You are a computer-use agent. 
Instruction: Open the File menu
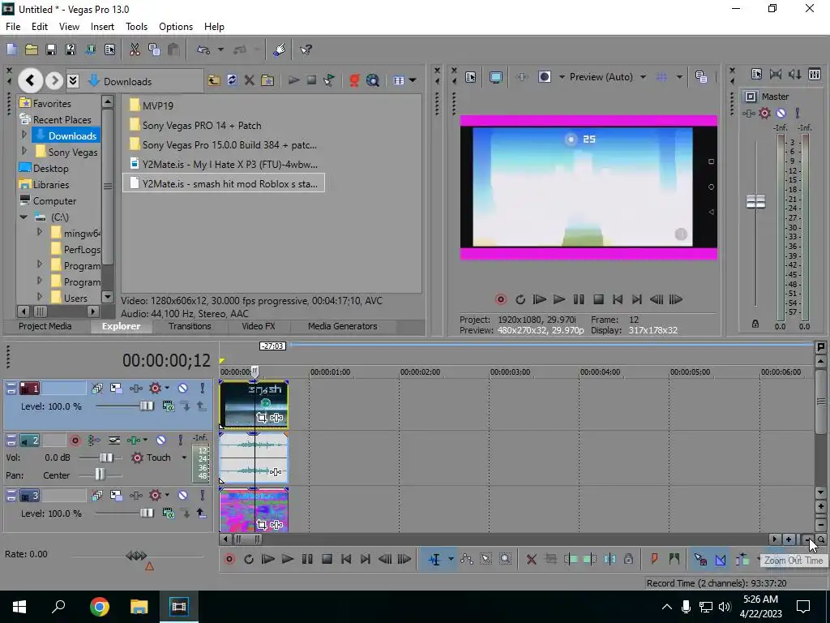click(x=13, y=27)
